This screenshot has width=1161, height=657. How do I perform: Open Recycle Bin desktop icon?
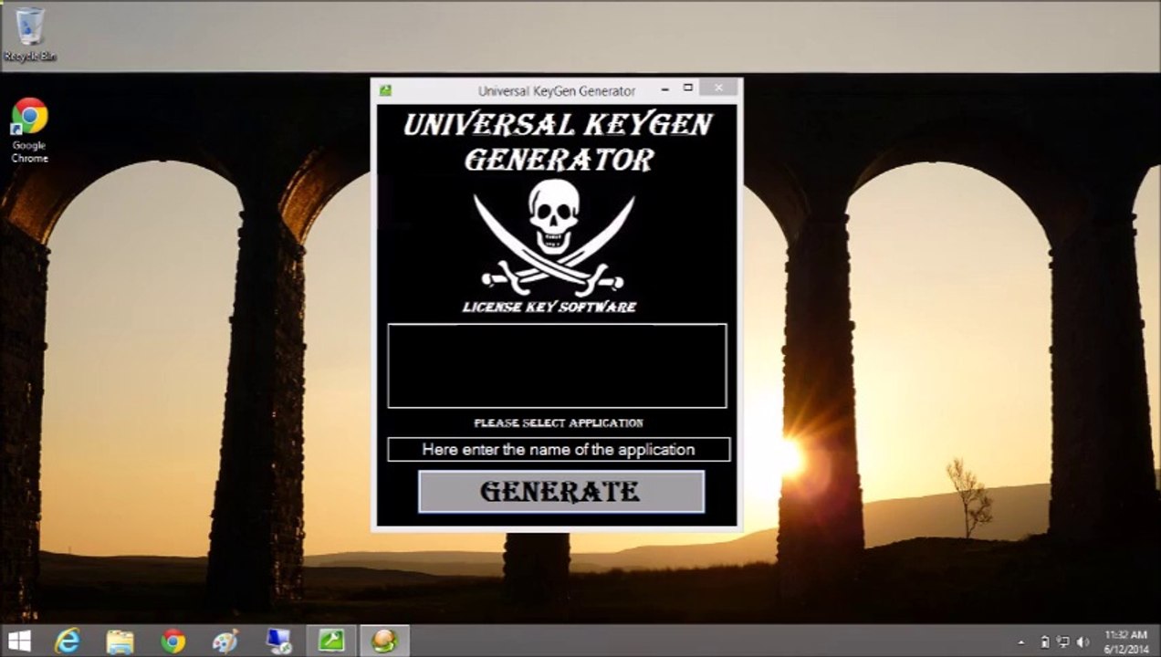29,34
